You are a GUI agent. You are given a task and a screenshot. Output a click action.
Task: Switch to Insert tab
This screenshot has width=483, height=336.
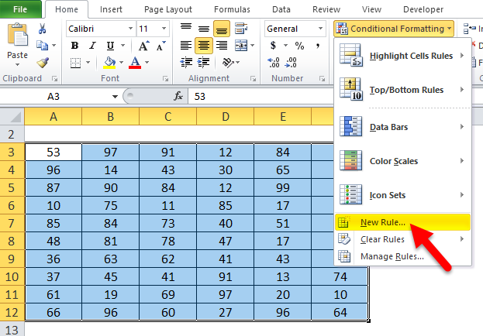111,9
